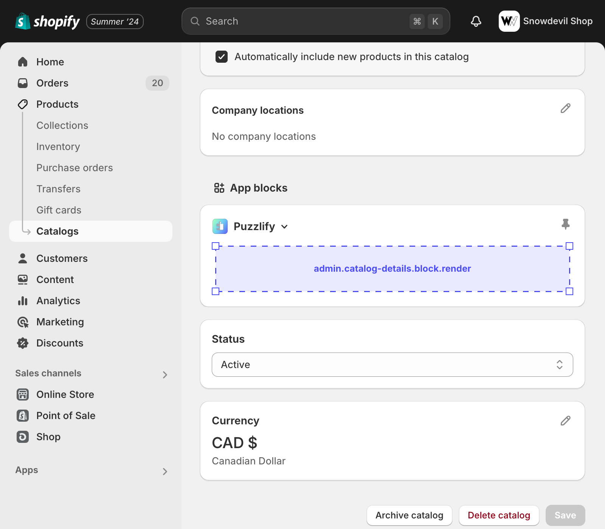Open the Status dropdown showing Active
The width and height of the screenshot is (605, 529).
(x=392, y=365)
